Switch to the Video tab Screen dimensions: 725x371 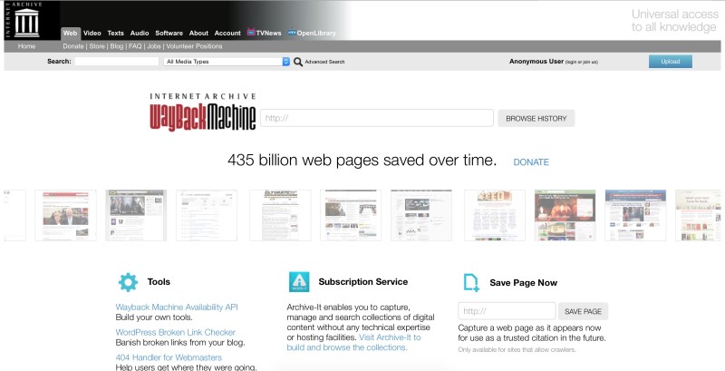click(92, 34)
